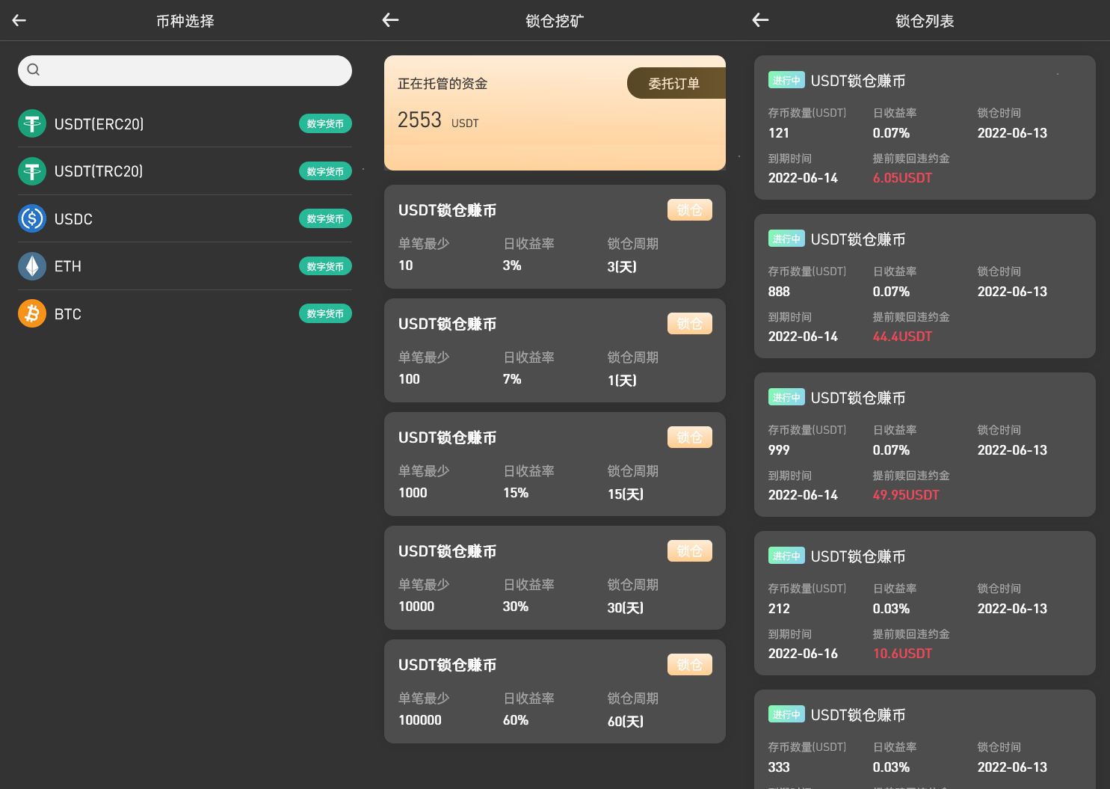Choose USDT(TRC20) currency name
This screenshot has width=1110, height=789.
point(99,171)
